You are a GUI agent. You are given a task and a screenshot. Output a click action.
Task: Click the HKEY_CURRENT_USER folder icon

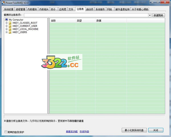click(10, 26)
